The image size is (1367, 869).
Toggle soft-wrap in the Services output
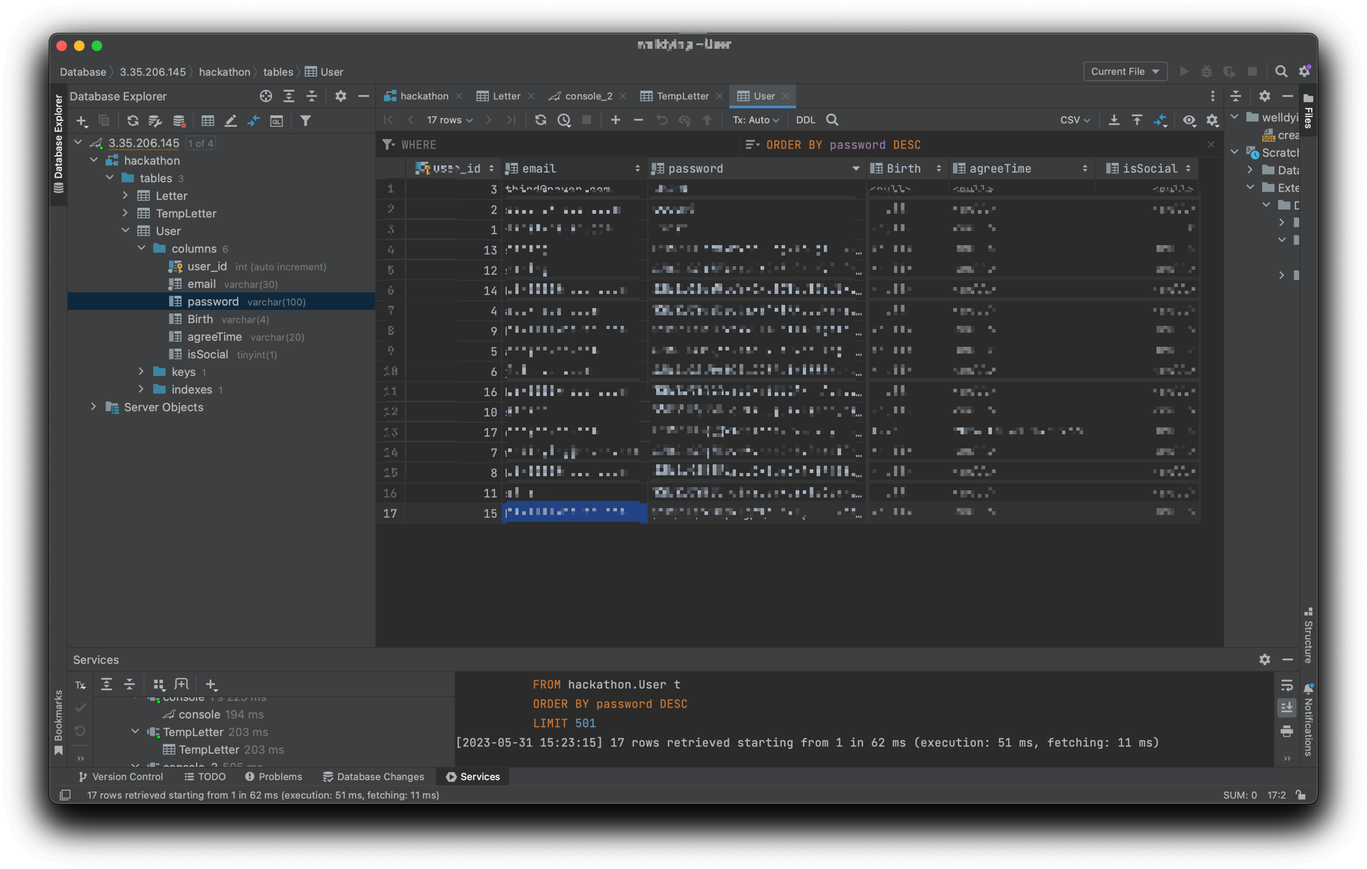1286,685
